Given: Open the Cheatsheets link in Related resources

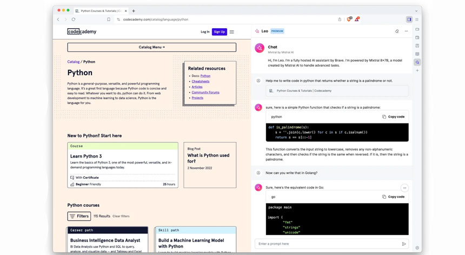Looking at the screenshot, I should (200, 81).
